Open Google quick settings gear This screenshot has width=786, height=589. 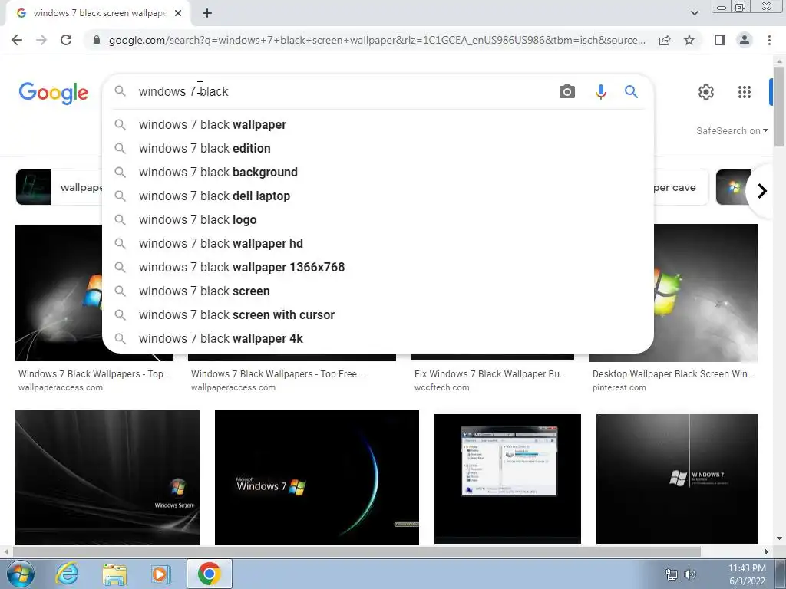(x=706, y=92)
